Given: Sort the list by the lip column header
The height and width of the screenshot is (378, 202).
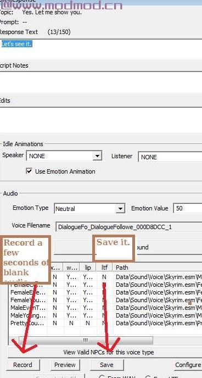Looking at the screenshot, I should point(88,268).
